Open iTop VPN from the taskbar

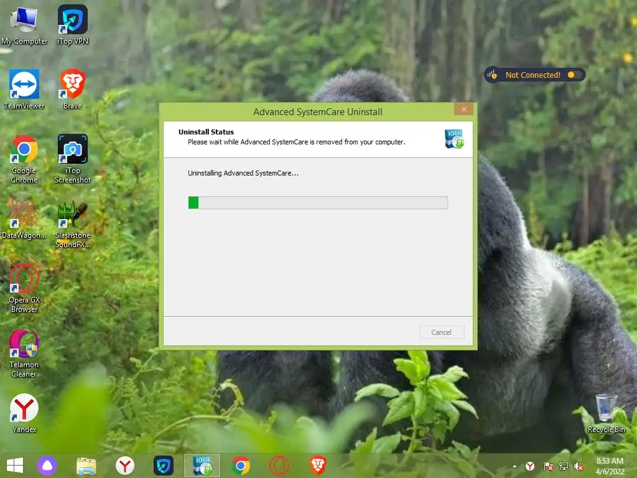point(164,466)
